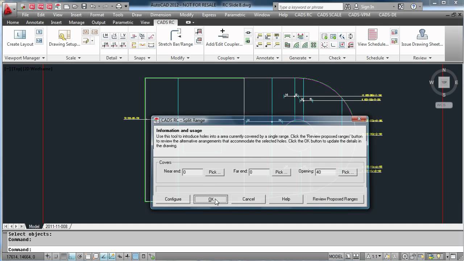Toggle Grid Display in status bar
The height and width of the screenshot is (261, 464).
[64, 257]
